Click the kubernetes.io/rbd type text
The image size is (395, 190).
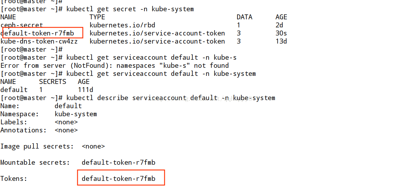[122, 25]
